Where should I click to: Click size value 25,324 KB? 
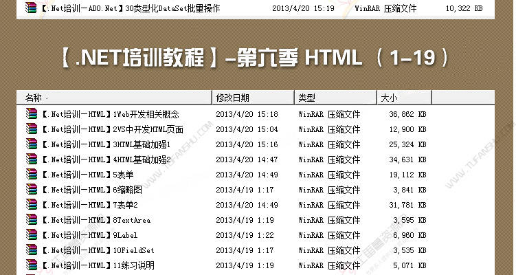(x=407, y=144)
